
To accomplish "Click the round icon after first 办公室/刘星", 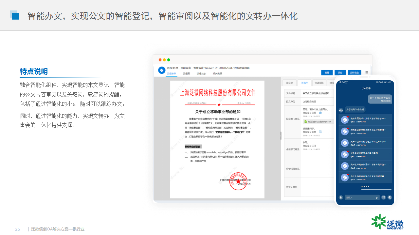I will (x=320, y=113).
